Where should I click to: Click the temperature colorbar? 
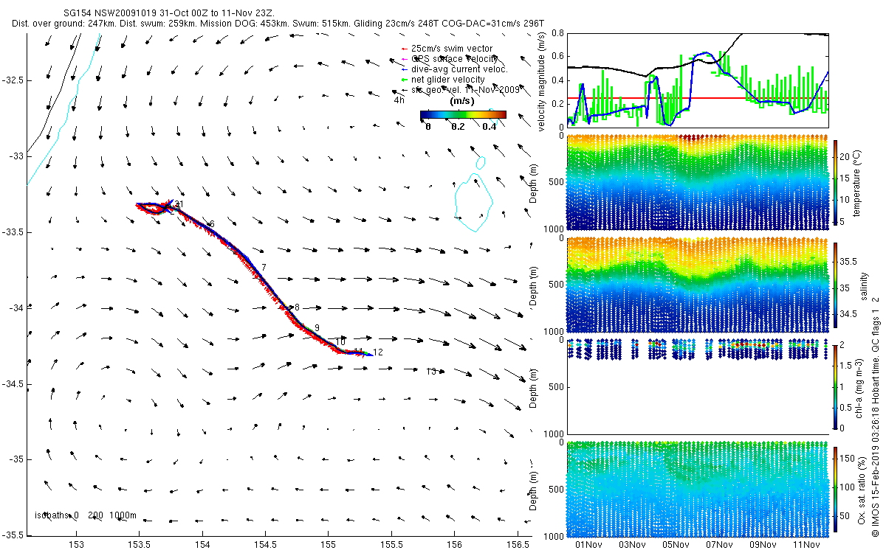[x=836, y=184]
